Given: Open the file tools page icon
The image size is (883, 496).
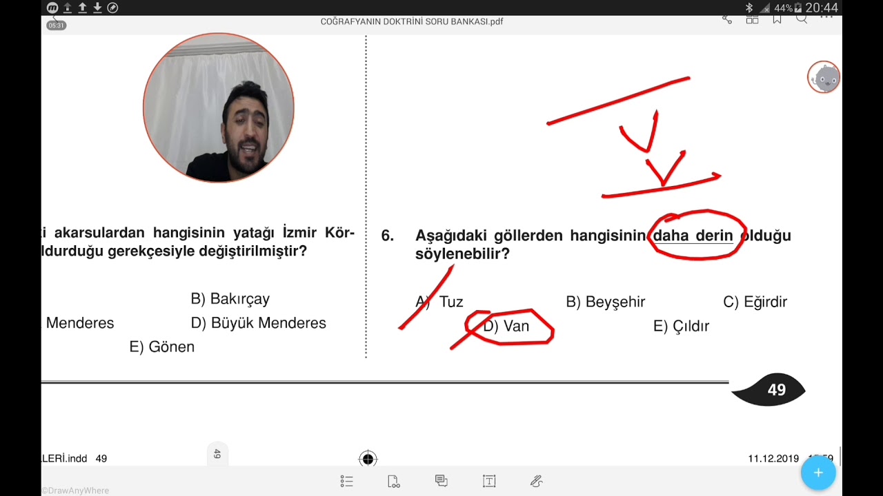Looking at the screenshot, I should click(394, 482).
